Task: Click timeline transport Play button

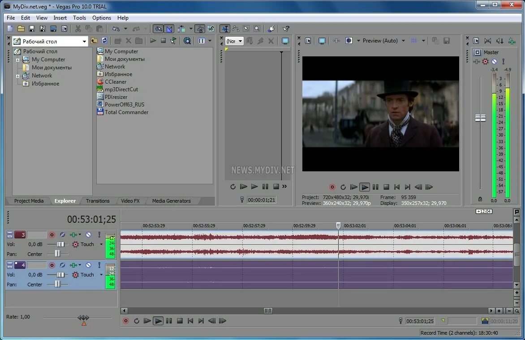Action: [x=158, y=321]
